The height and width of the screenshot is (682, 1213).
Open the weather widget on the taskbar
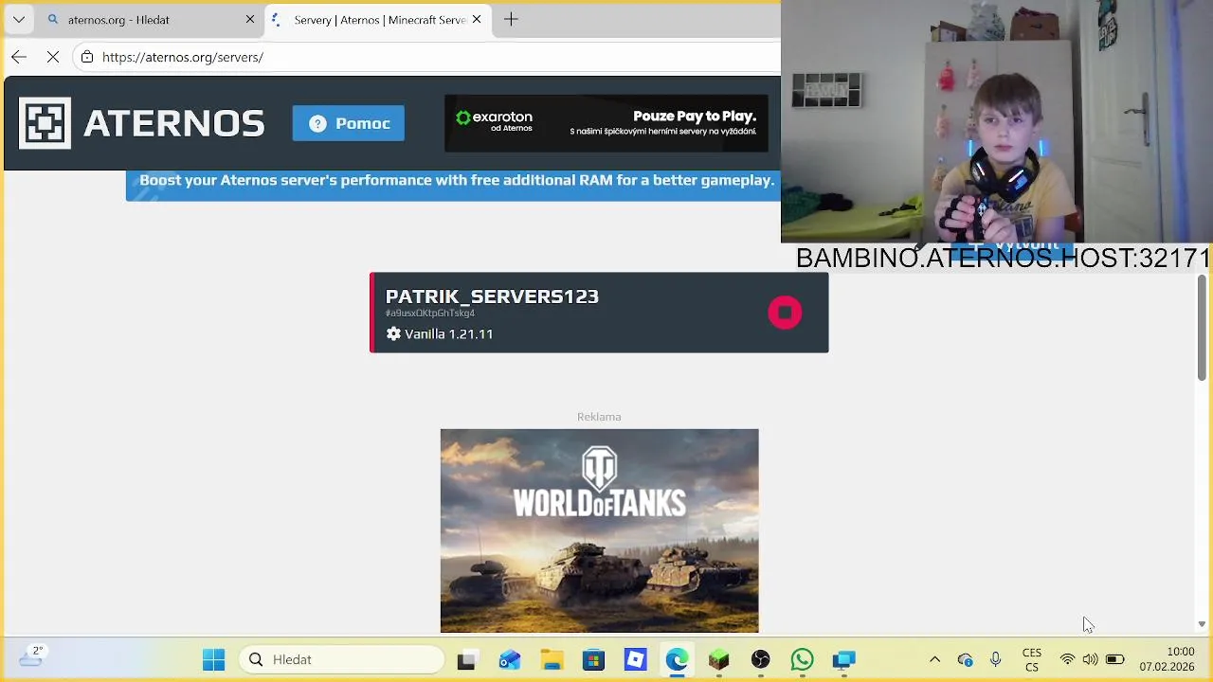[32, 655]
